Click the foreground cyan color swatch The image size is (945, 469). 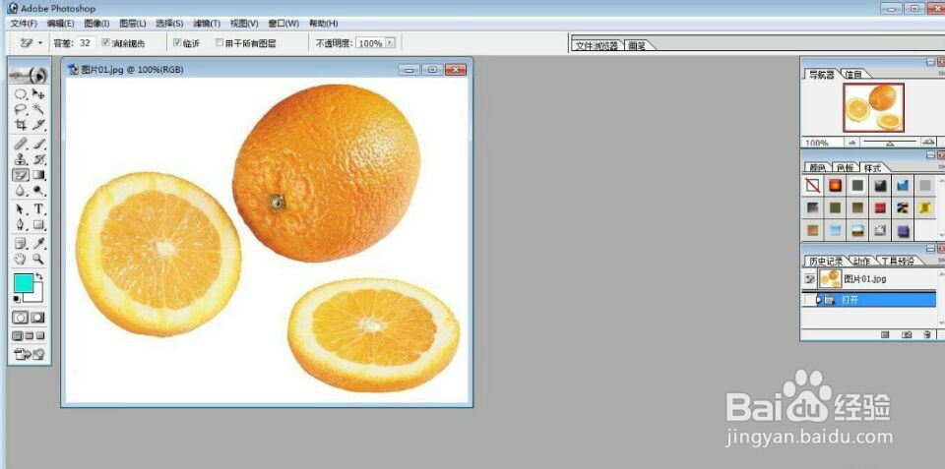point(24,282)
